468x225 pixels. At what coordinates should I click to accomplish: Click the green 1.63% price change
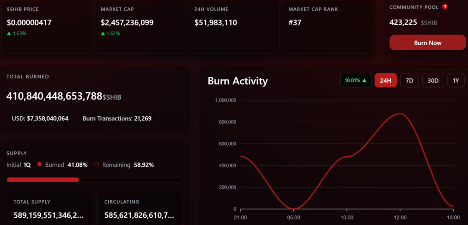click(x=16, y=33)
